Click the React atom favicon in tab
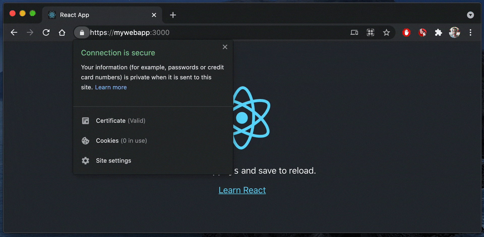Viewport: 484px width, 237px height. click(52, 15)
